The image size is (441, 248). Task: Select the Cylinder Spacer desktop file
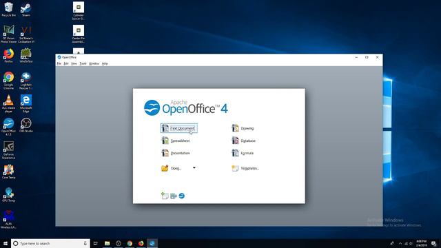pos(78,11)
